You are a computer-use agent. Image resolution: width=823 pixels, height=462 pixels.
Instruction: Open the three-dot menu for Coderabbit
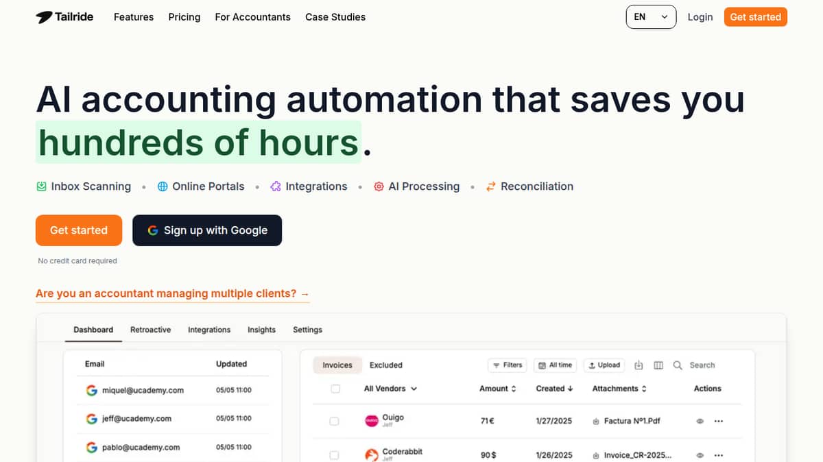[718, 455]
